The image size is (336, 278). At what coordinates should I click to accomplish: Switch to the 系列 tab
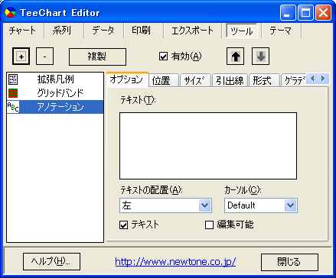tap(61, 31)
